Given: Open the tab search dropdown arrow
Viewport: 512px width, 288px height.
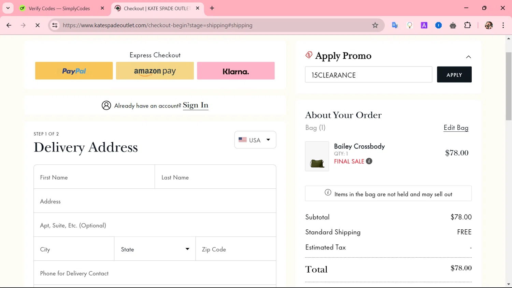Looking at the screenshot, I should (8, 8).
